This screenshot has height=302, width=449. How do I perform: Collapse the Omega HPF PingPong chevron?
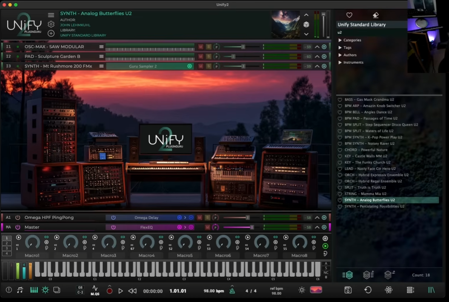[317, 217]
